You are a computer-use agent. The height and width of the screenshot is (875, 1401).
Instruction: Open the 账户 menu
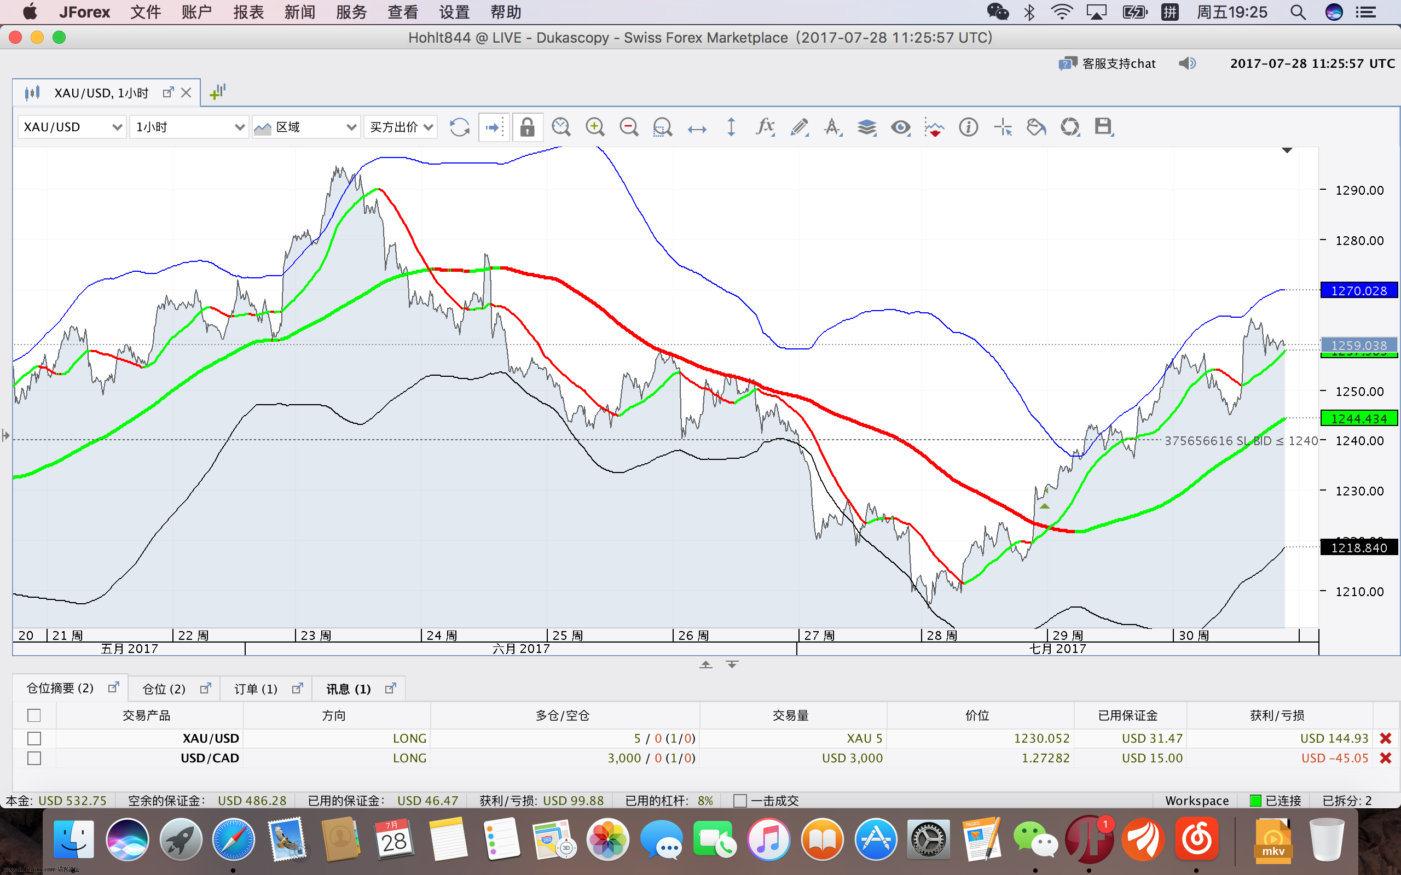pyautogui.click(x=196, y=12)
